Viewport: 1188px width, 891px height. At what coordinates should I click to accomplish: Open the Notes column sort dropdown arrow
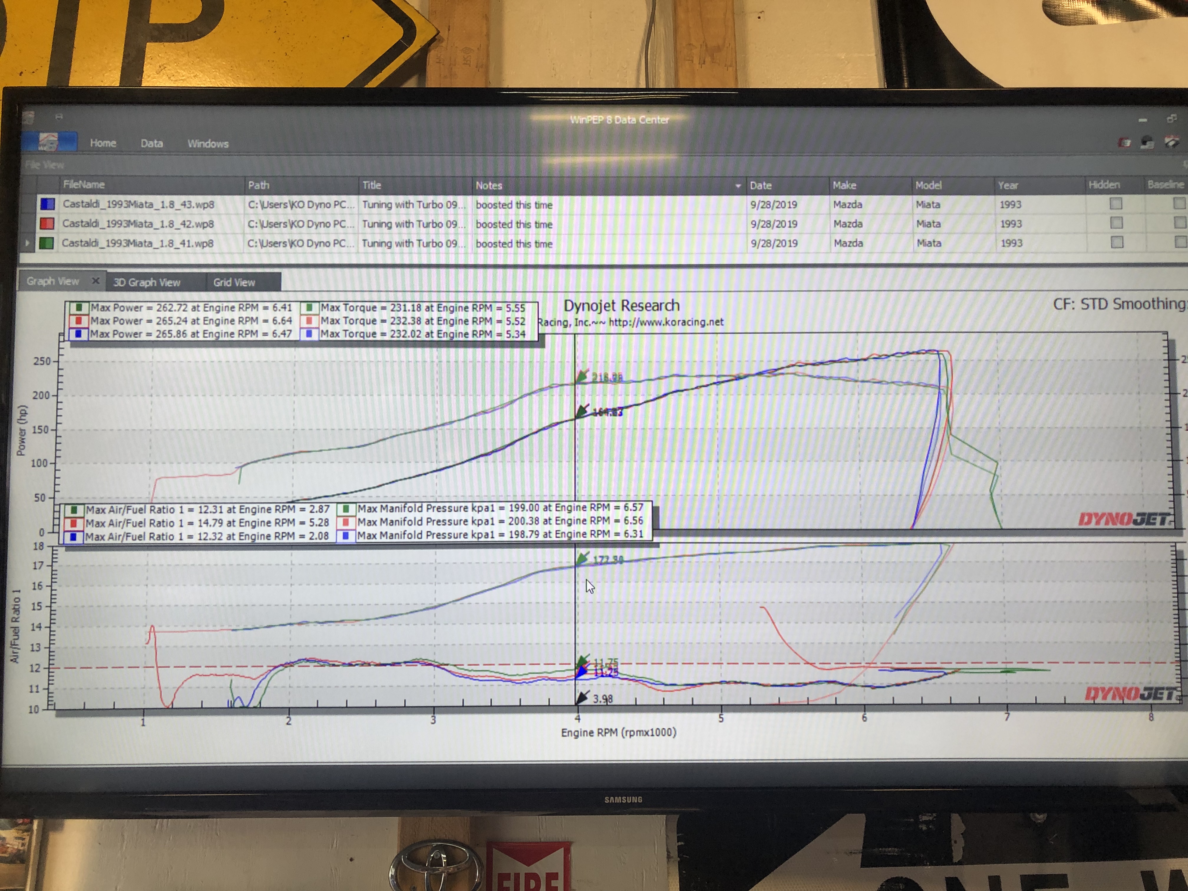[738, 186]
